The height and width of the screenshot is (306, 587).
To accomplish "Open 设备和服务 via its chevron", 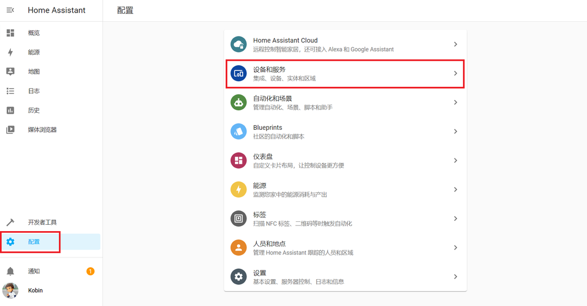I will pyautogui.click(x=456, y=73).
